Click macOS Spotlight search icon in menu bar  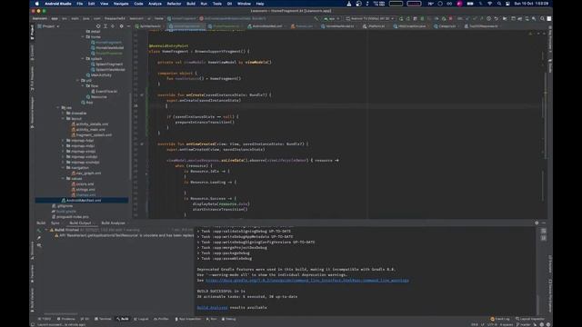click(499, 4)
